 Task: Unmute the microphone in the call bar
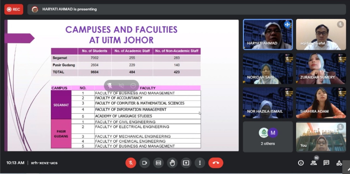[131, 163]
